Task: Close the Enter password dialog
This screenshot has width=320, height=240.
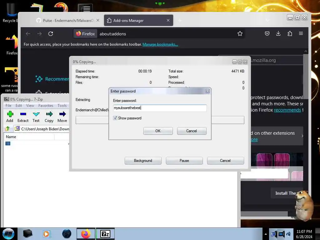Action: pyautogui.click(x=207, y=91)
